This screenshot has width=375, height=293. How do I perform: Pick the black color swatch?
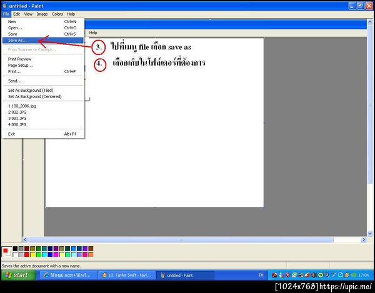pyautogui.click(x=15, y=249)
